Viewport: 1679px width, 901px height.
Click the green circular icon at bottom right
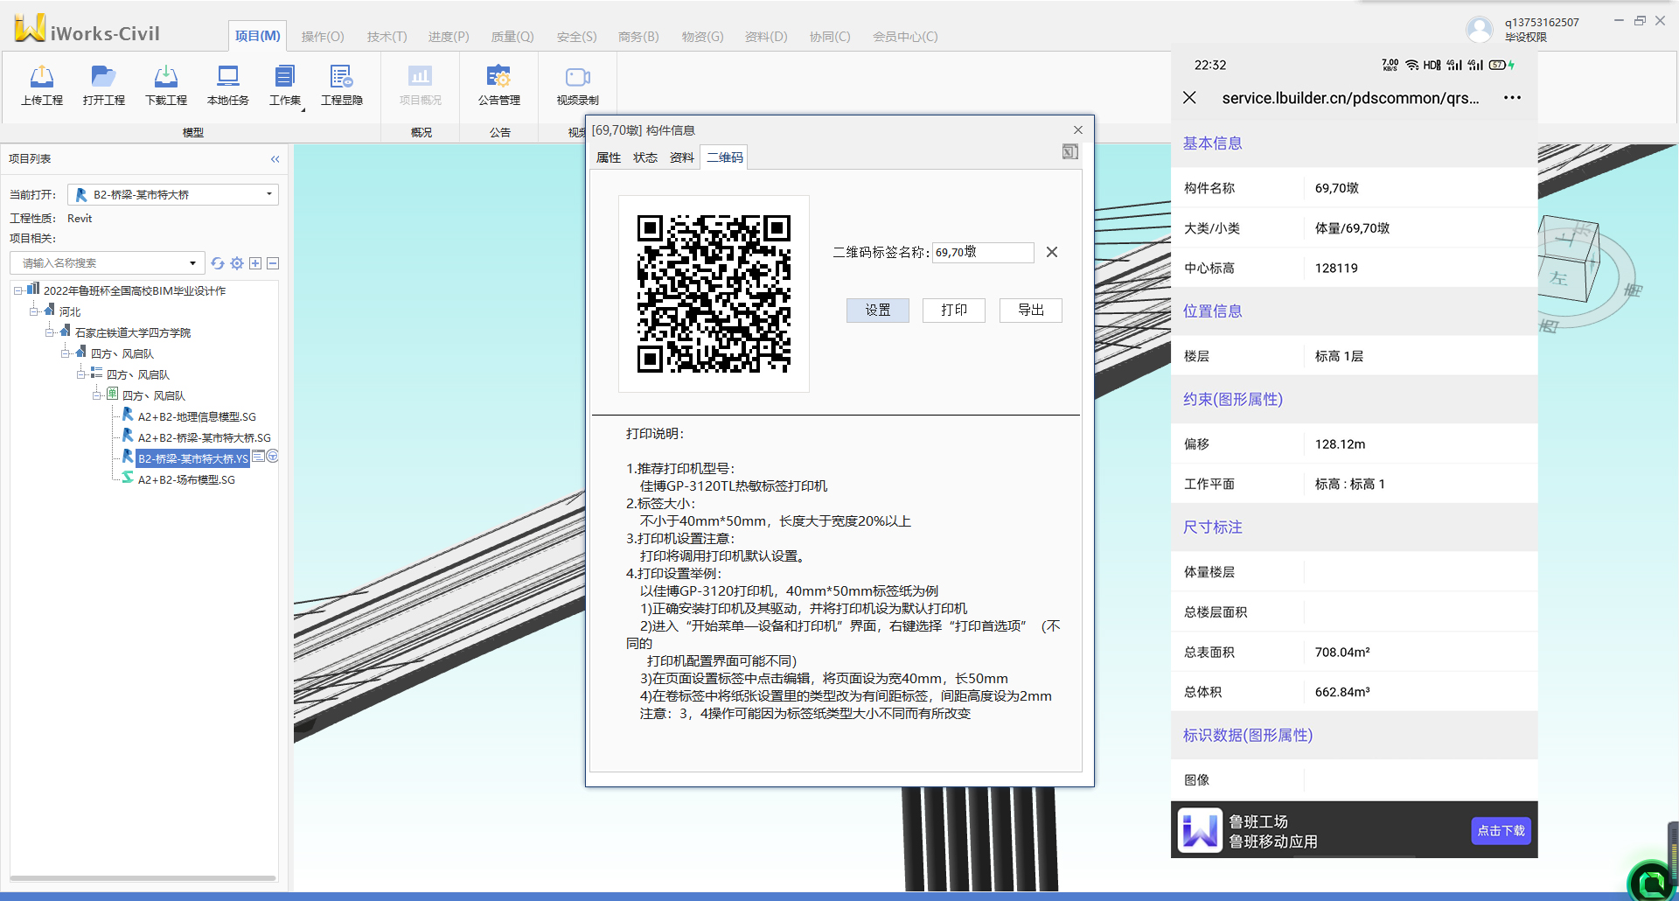(1653, 882)
